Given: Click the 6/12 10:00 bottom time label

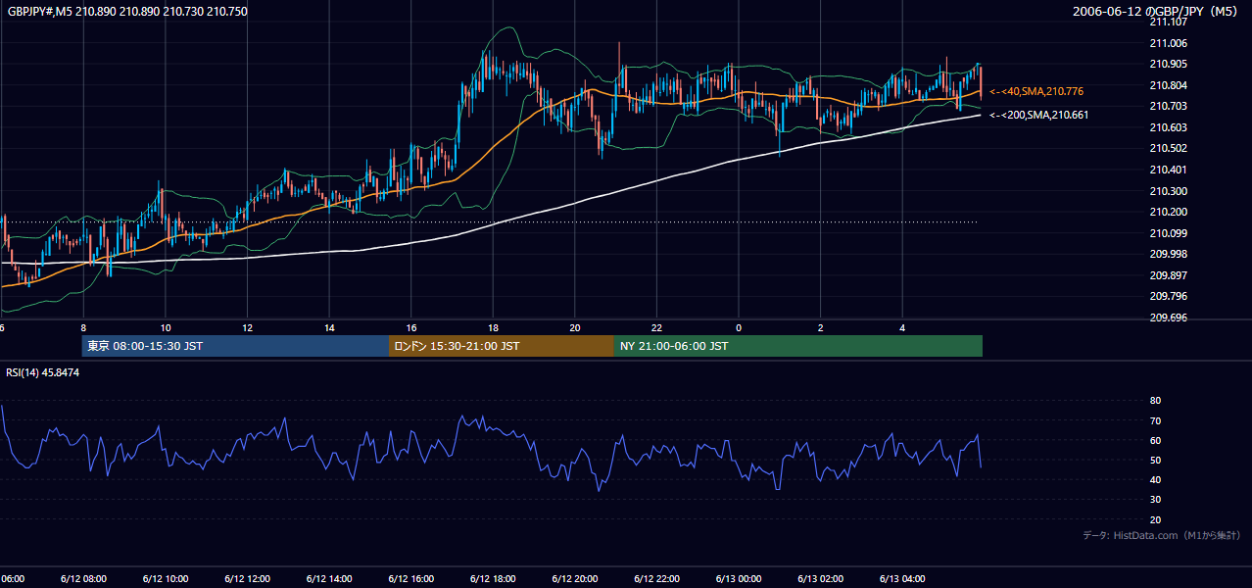Looking at the screenshot, I should tap(166, 578).
